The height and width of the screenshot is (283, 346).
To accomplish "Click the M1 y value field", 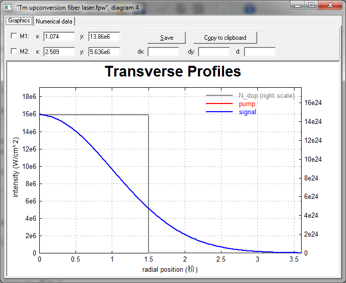I will click(x=104, y=37).
